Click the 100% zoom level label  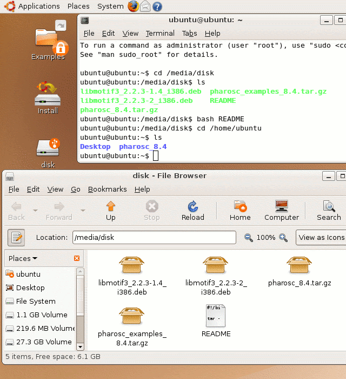tap(266, 237)
